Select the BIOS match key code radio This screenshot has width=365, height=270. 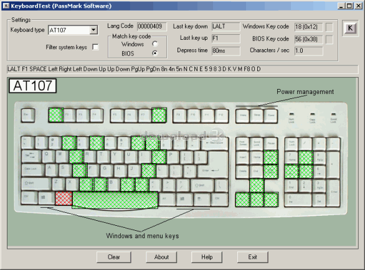(155, 54)
